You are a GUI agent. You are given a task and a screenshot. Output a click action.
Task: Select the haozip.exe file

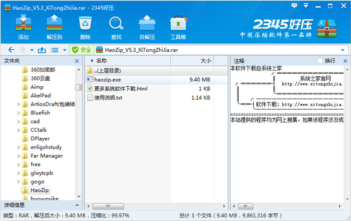coord(108,80)
